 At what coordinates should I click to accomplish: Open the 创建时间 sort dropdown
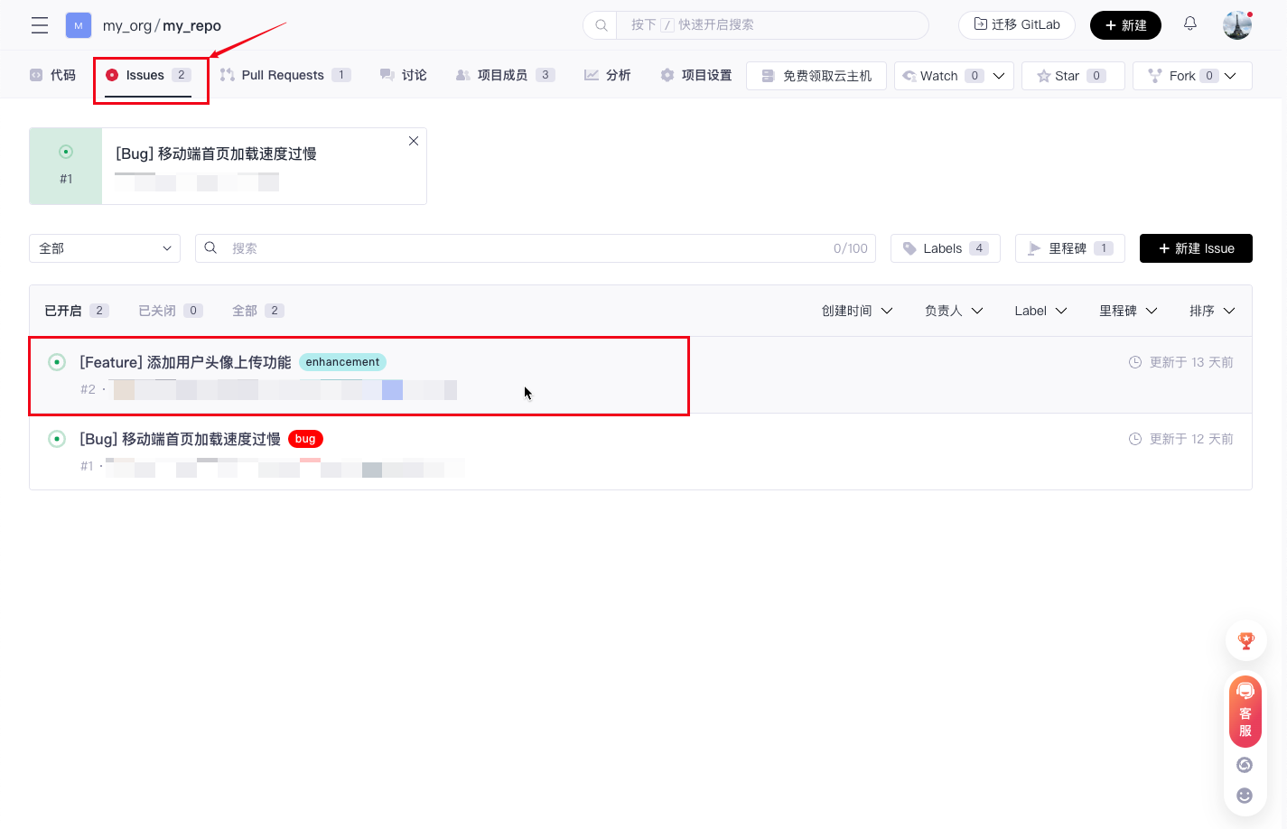click(856, 311)
